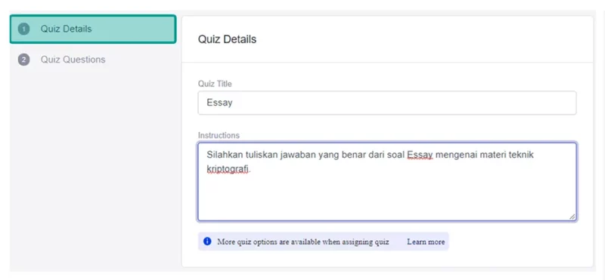Click the underlined word Essay in instructions
Screen dimensions: 605x280
420,155
